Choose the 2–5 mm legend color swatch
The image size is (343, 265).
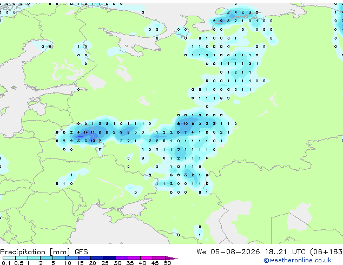pyautogui.click(x=47, y=258)
